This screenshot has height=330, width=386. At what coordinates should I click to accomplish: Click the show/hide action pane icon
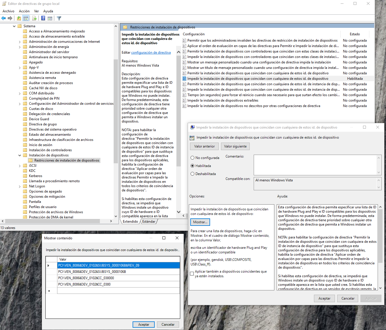click(x=50, y=18)
